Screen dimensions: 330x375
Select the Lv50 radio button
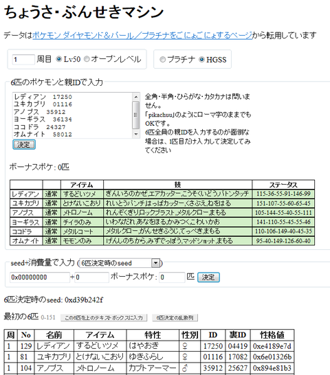pos(58,59)
